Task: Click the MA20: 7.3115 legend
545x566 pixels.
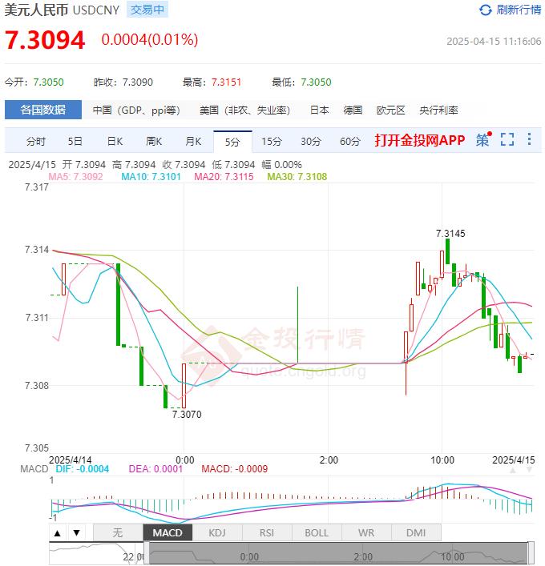Action: pos(224,176)
